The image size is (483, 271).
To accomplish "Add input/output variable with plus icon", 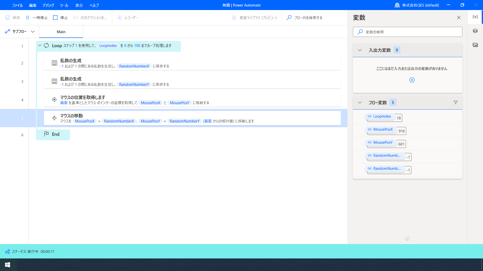I will 412,80.
